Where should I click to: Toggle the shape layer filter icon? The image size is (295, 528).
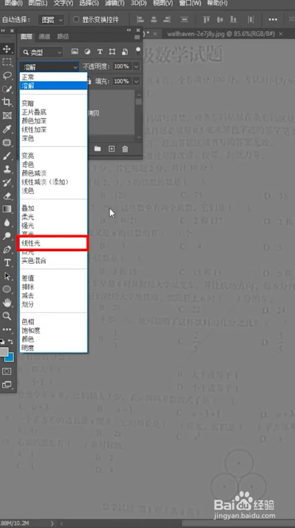112,52
